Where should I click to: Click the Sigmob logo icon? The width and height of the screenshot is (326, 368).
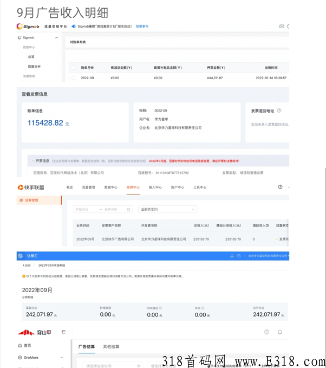tap(19, 26)
